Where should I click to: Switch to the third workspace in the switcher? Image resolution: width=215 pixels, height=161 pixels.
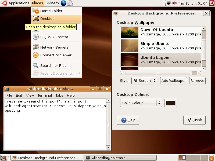click(x=197, y=158)
